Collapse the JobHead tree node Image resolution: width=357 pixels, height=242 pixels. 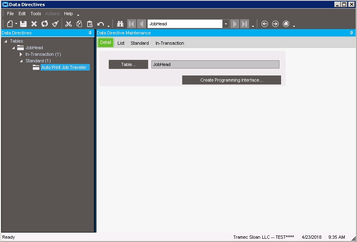tap(14, 48)
